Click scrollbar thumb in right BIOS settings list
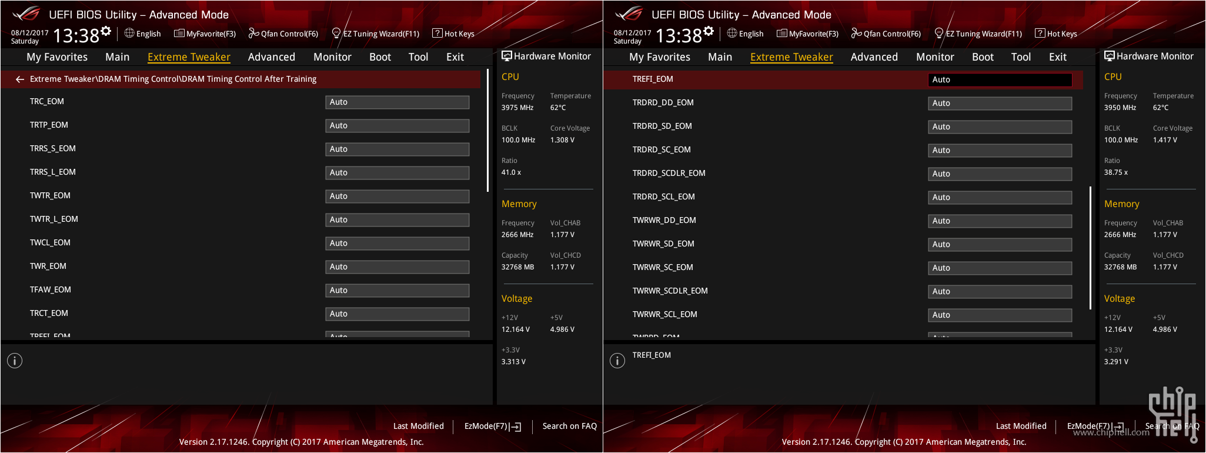The height and width of the screenshot is (453, 1206). pyautogui.click(x=1090, y=248)
